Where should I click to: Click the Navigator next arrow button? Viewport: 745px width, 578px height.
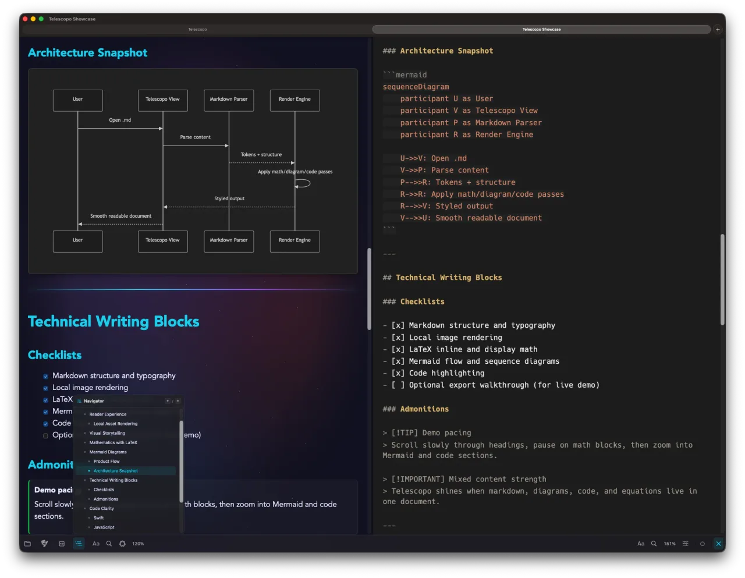click(x=178, y=401)
